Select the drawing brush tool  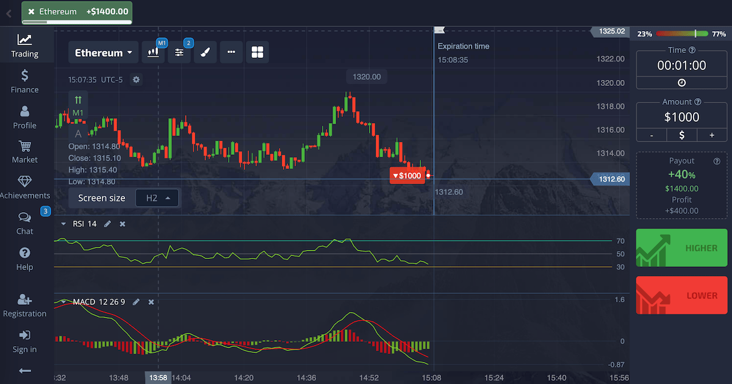click(x=205, y=52)
